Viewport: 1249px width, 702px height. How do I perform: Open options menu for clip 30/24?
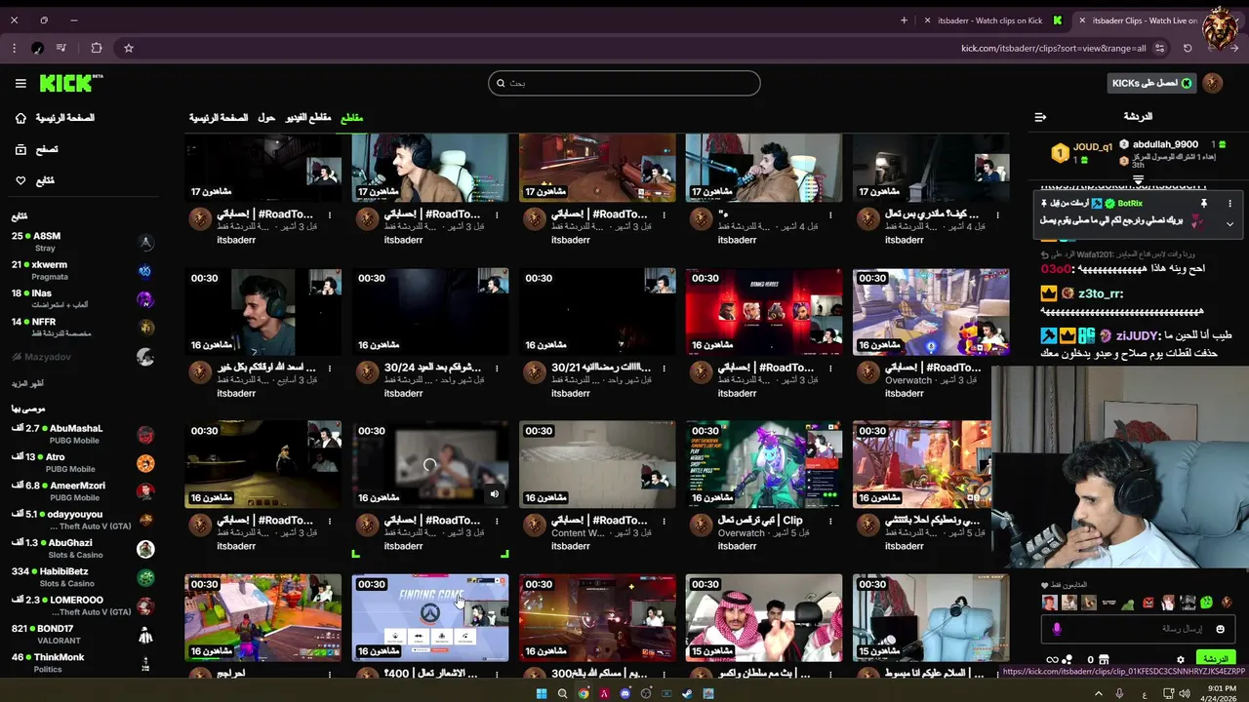497,369
